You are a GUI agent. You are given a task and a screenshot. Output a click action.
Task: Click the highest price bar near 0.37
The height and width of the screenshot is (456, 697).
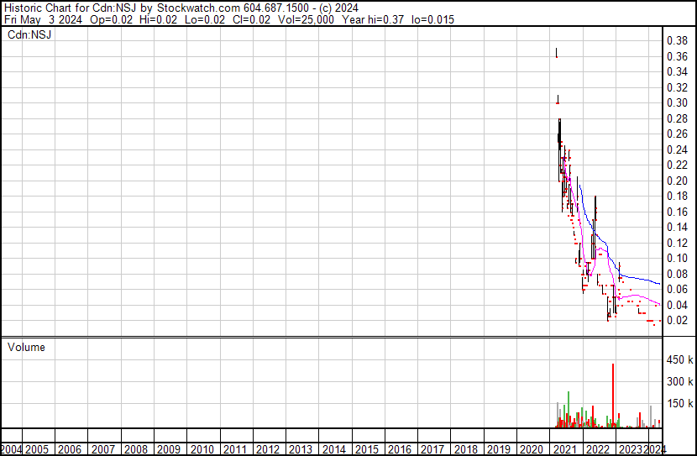pos(556,54)
